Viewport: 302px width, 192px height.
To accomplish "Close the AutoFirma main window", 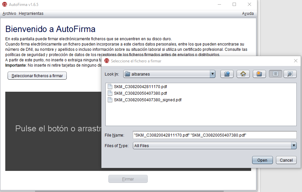I will [249, 4].
